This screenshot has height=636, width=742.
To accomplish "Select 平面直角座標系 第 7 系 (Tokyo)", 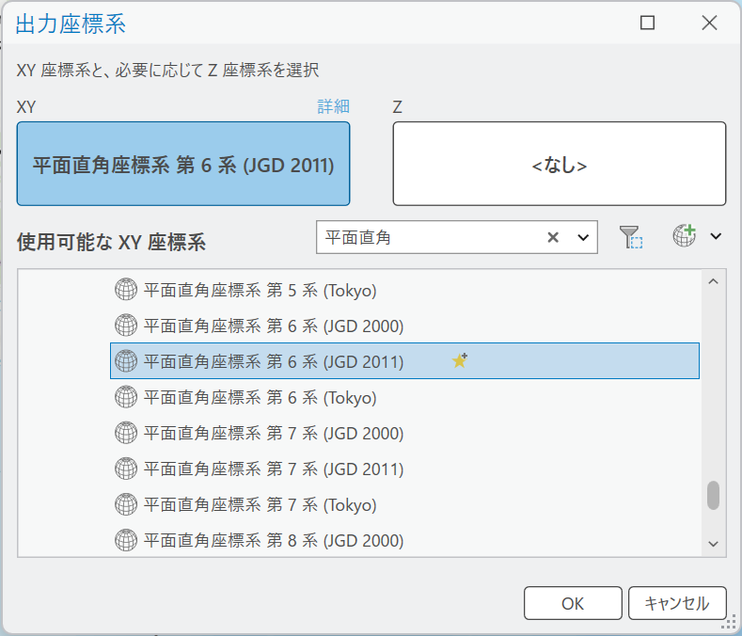I will point(260,505).
